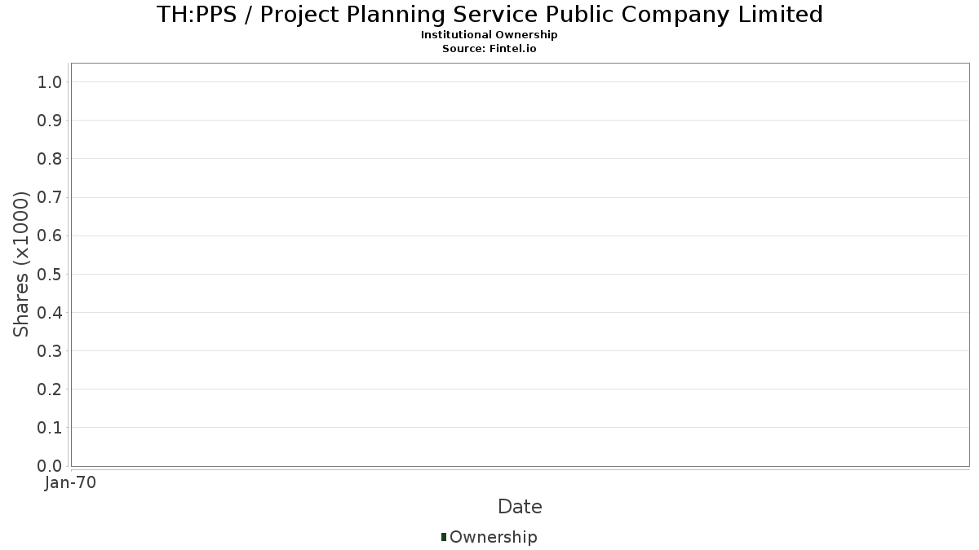Click the 0.4 y-axis tick label
Screen dimensions: 979x550
coord(50,312)
